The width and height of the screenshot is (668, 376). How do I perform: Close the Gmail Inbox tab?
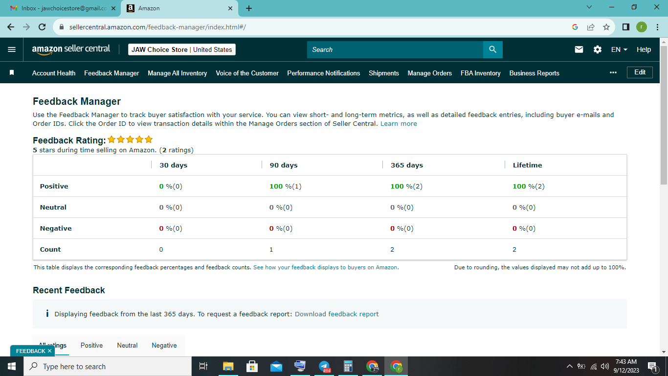[x=113, y=8]
